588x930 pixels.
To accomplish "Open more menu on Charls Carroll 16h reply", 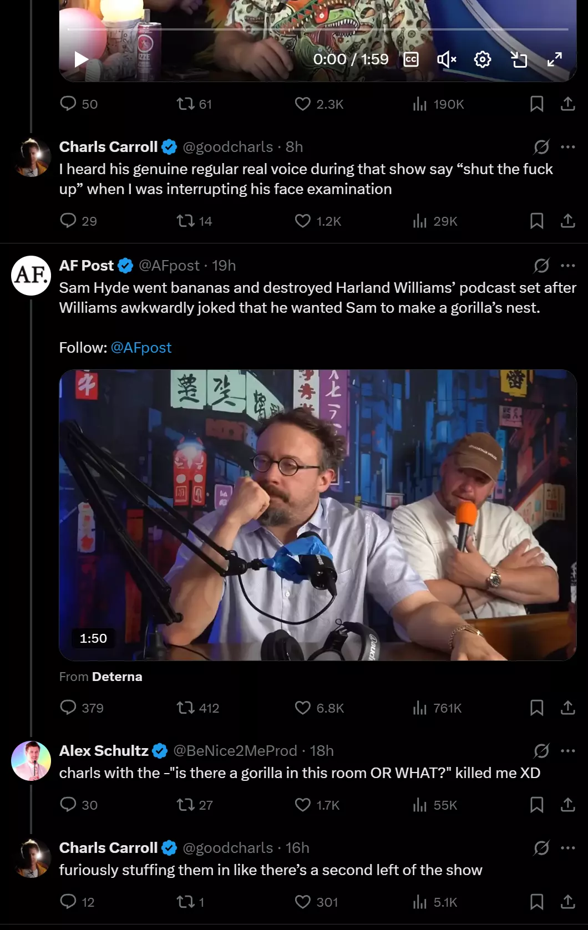I will (568, 848).
